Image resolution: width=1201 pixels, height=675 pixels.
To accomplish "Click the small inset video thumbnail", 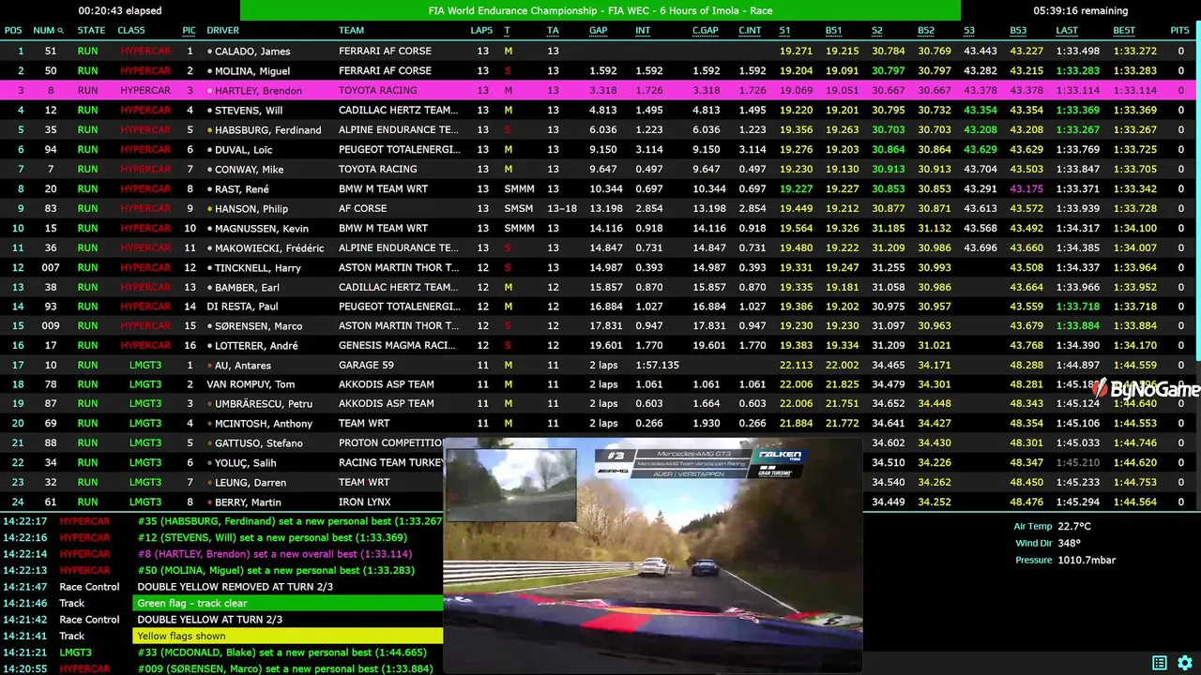I will [510, 485].
